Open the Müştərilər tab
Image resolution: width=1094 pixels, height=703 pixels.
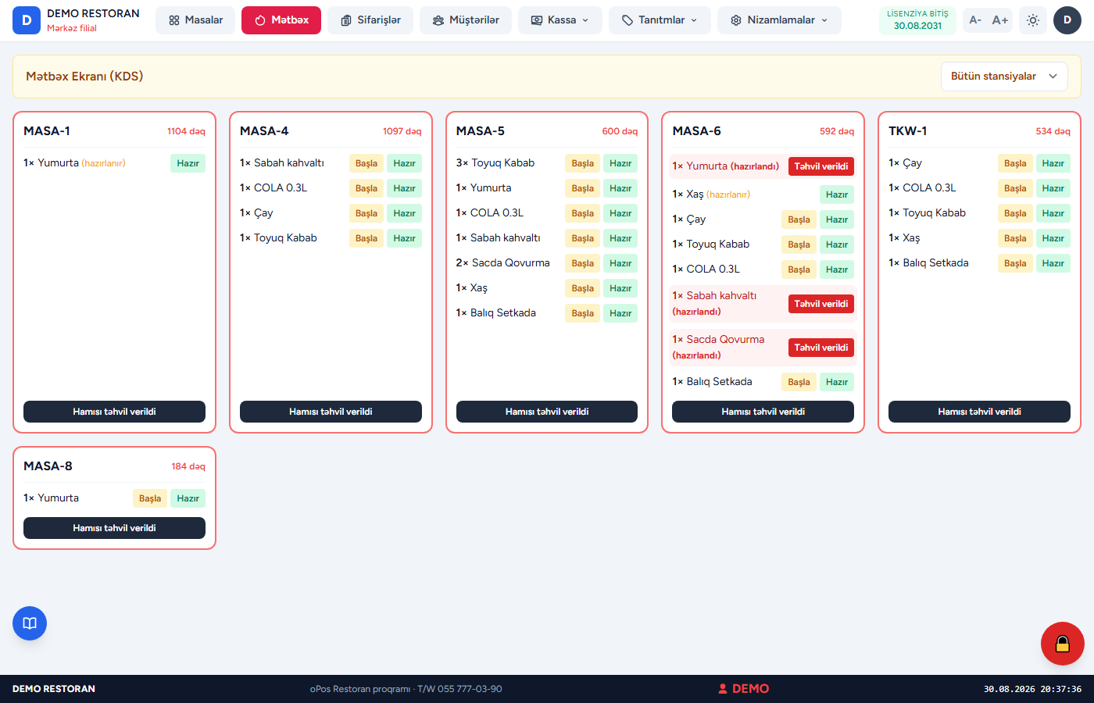tap(466, 20)
